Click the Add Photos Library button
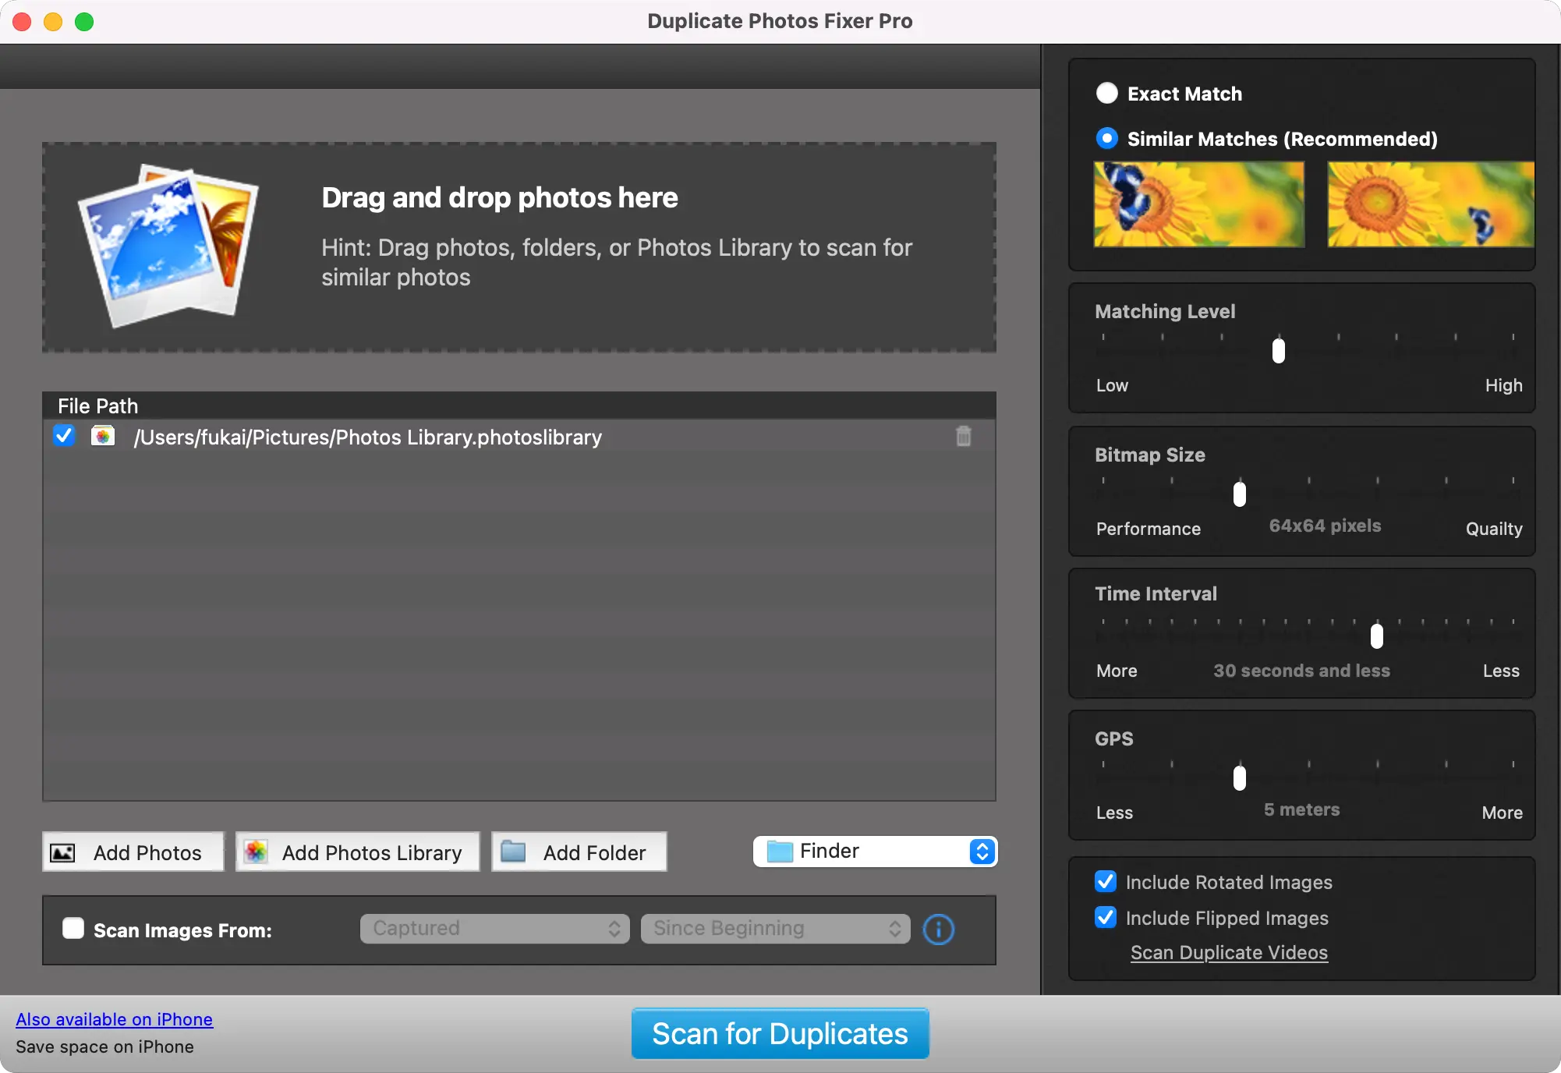This screenshot has width=1561, height=1073. coord(357,852)
